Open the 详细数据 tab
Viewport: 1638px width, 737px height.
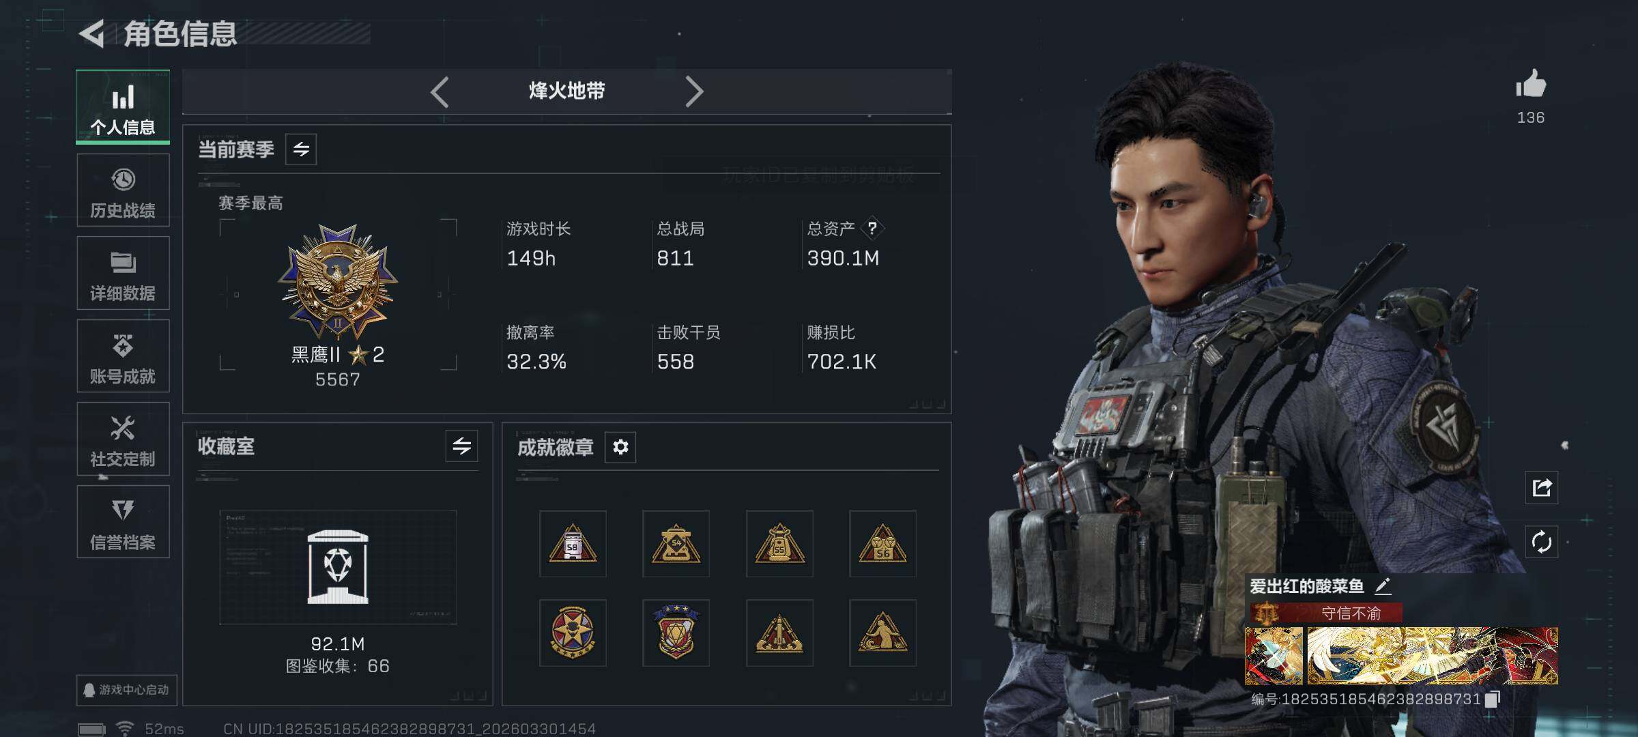pos(123,273)
